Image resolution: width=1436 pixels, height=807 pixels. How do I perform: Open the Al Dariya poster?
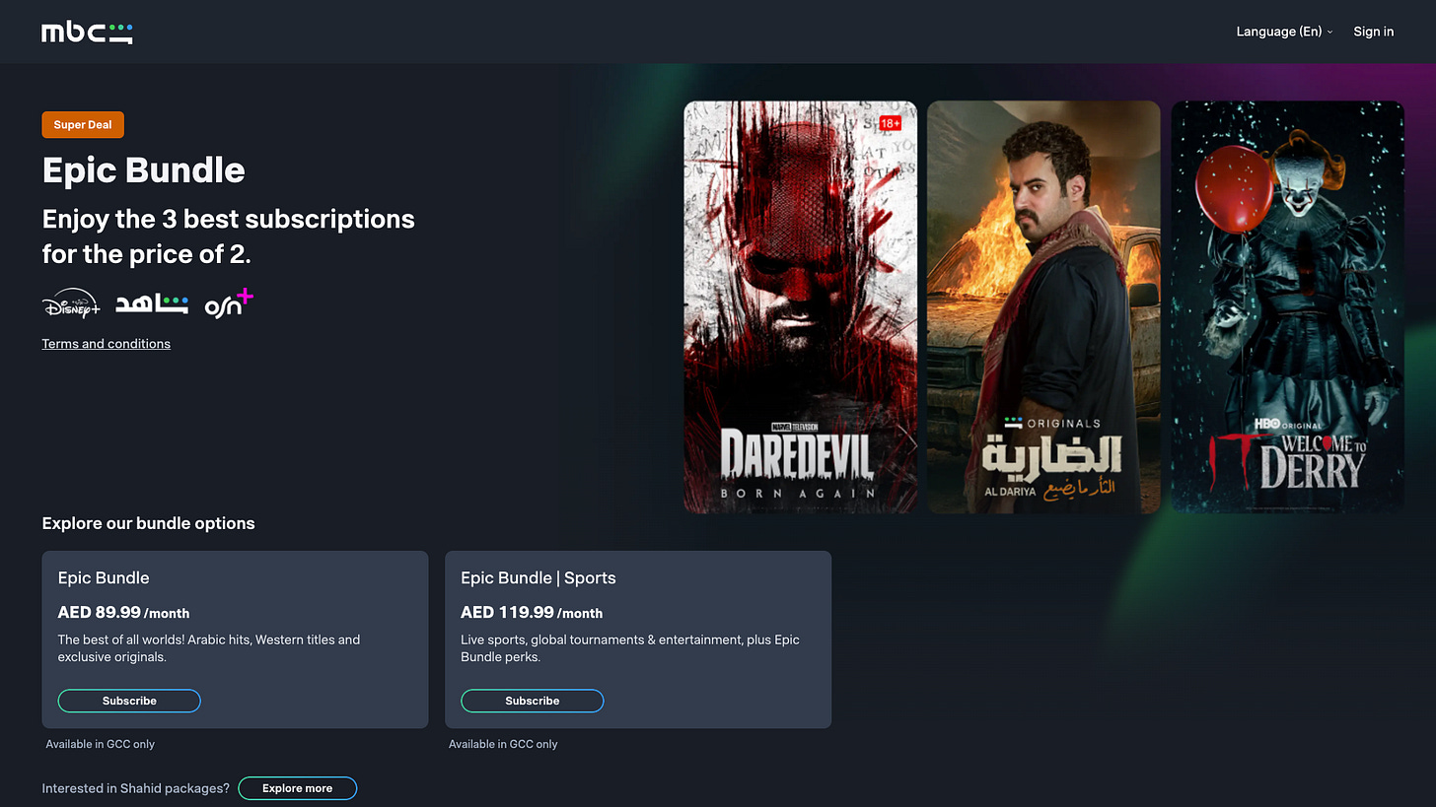tap(1043, 306)
